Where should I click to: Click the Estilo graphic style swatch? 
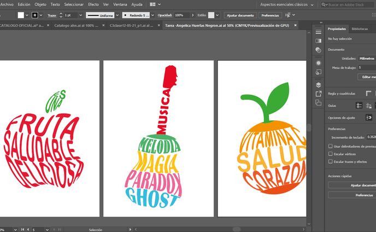(211, 15)
